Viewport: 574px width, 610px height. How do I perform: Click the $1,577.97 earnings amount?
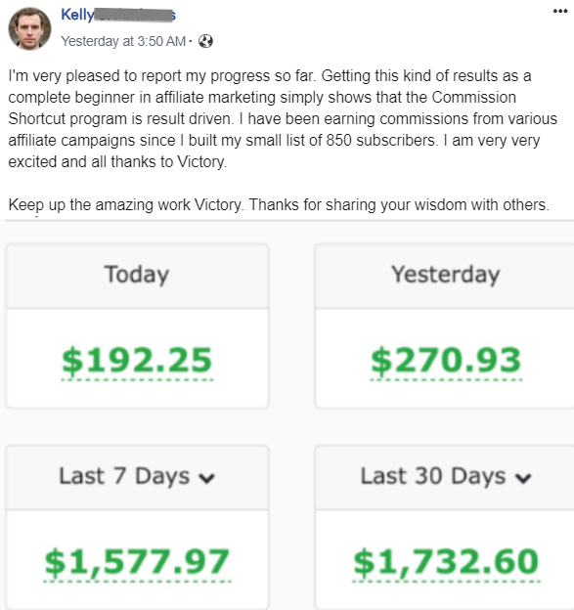137,562
